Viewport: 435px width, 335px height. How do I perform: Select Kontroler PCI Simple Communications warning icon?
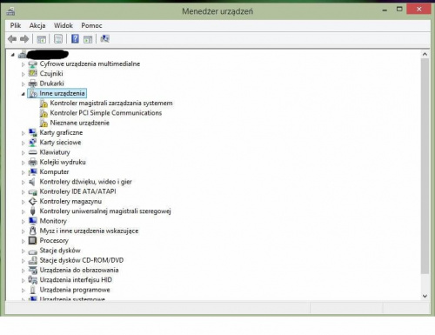point(43,113)
